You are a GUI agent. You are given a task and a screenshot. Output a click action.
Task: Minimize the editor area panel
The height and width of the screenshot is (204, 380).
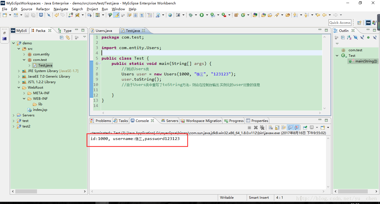click(x=320, y=30)
